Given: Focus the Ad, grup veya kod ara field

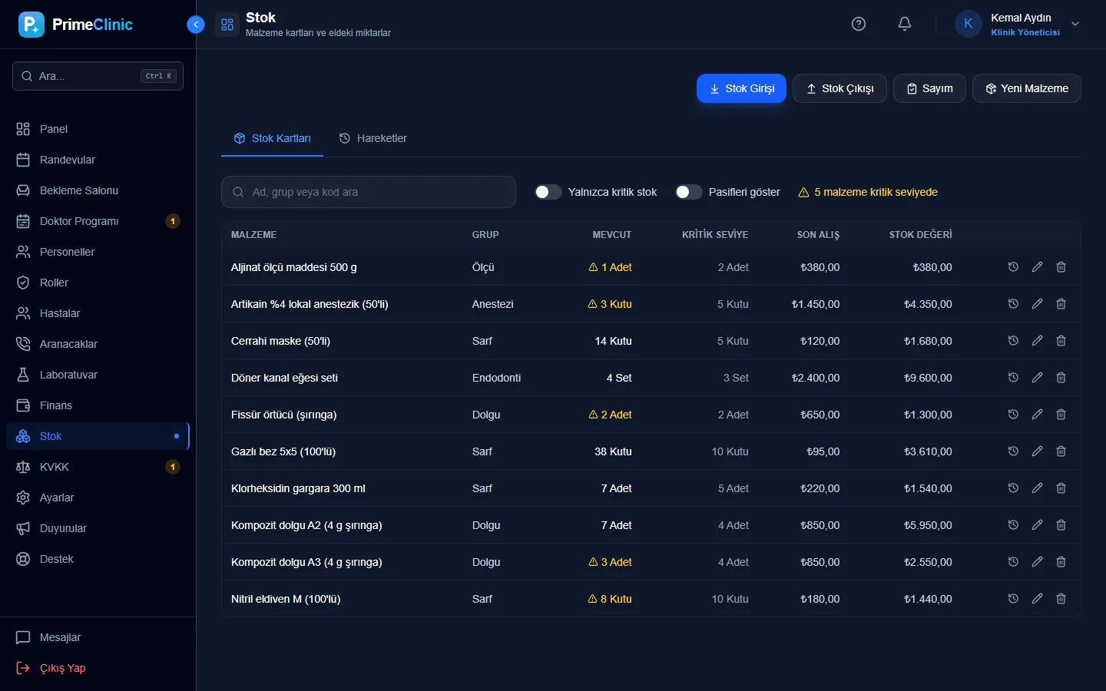Looking at the screenshot, I should click(x=369, y=192).
